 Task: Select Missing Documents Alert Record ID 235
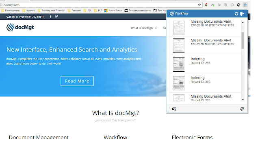click(x=206, y=97)
